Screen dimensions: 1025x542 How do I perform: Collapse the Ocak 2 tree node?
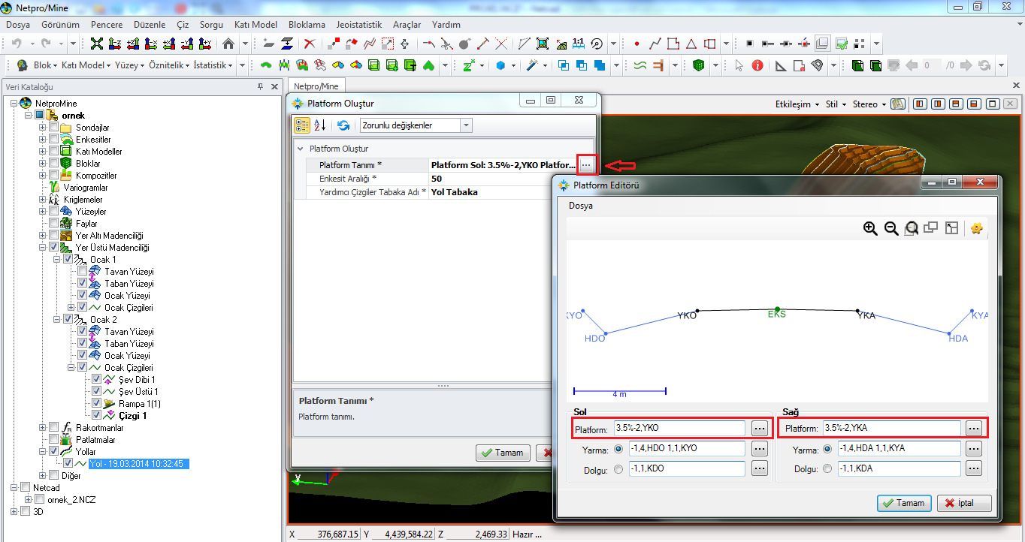57,320
